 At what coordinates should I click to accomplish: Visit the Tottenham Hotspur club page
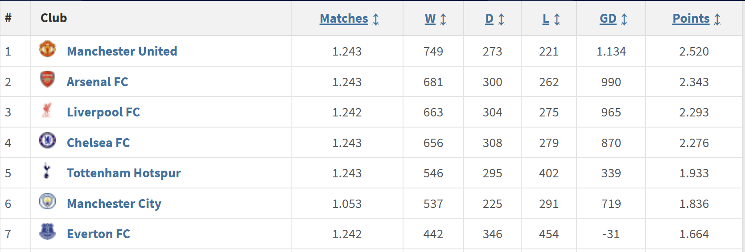coord(123,173)
